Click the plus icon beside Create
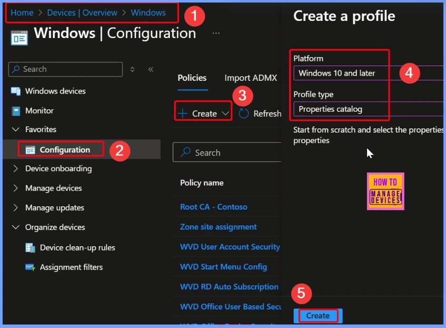This screenshot has height=328, width=446. (x=182, y=114)
